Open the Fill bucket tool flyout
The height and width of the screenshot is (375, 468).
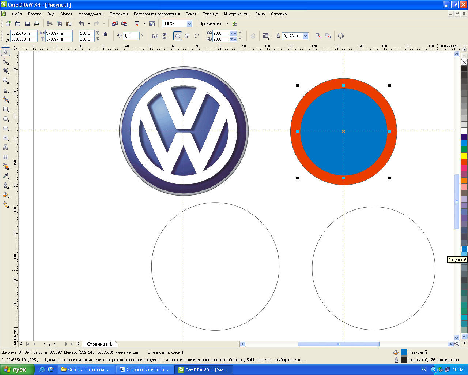pyautogui.click(x=5, y=195)
